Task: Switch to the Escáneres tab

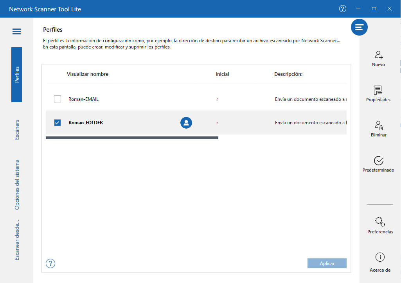Action: pos(17,129)
